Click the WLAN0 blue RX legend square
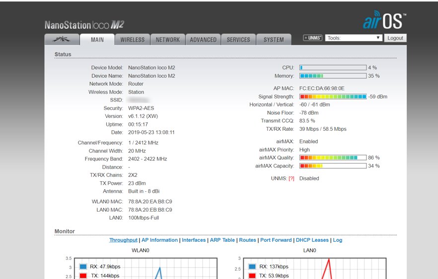 click(x=83, y=267)
